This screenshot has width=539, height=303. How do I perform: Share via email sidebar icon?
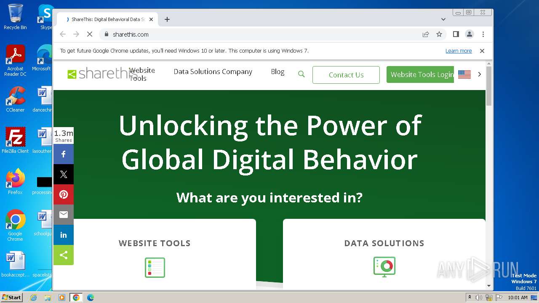pyautogui.click(x=64, y=215)
